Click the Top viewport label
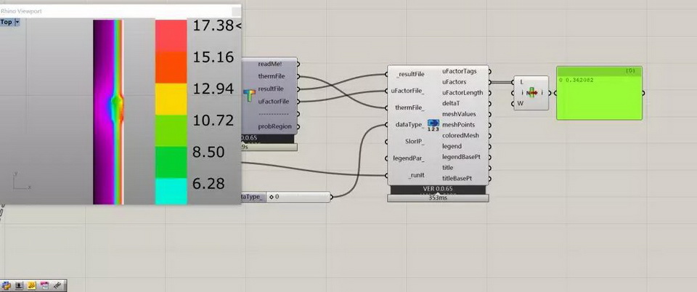The width and height of the screenshot is (697, 292). [7, 23]
